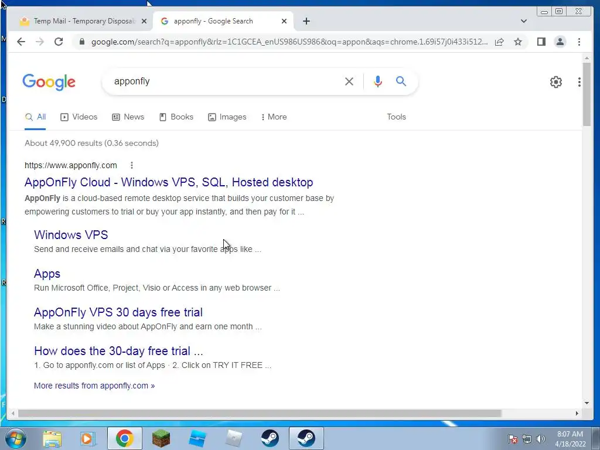
Task: Open the gray Roblox player taskbar icon
Action: [x=234, y=438]
